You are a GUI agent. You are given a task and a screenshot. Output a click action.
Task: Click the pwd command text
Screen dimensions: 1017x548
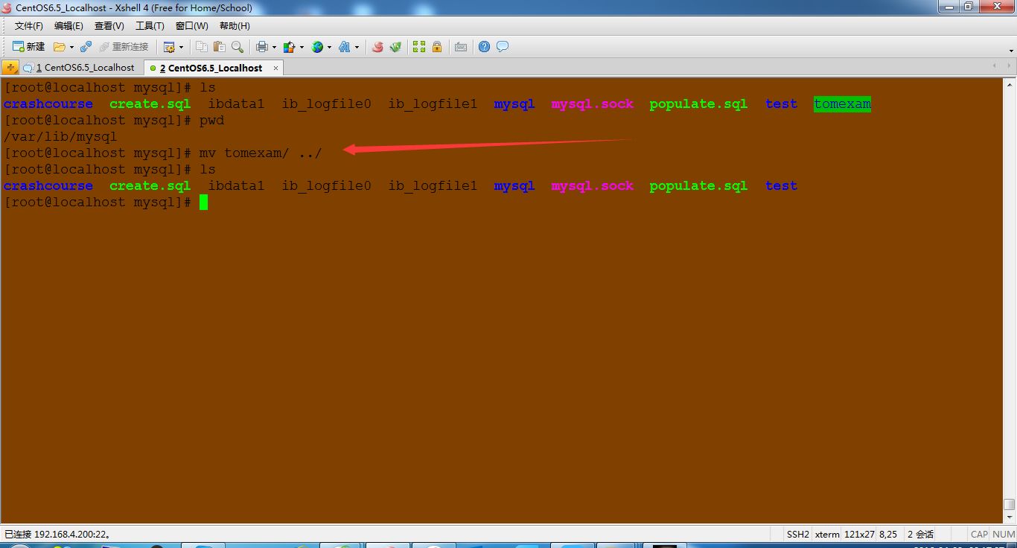211,121
